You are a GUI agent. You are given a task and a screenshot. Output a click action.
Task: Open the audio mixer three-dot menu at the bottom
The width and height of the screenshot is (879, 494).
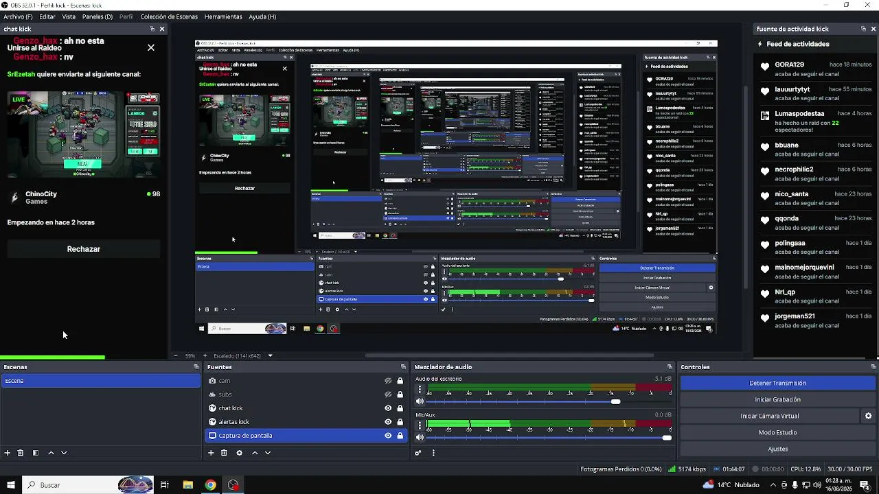[433, 453]
